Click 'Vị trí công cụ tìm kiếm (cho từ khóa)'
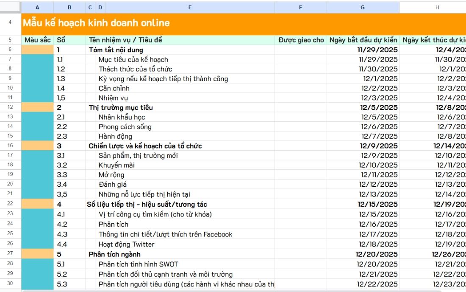Image resolution: width=466 pixels, height=292 pixels. (x=155, y=214)
